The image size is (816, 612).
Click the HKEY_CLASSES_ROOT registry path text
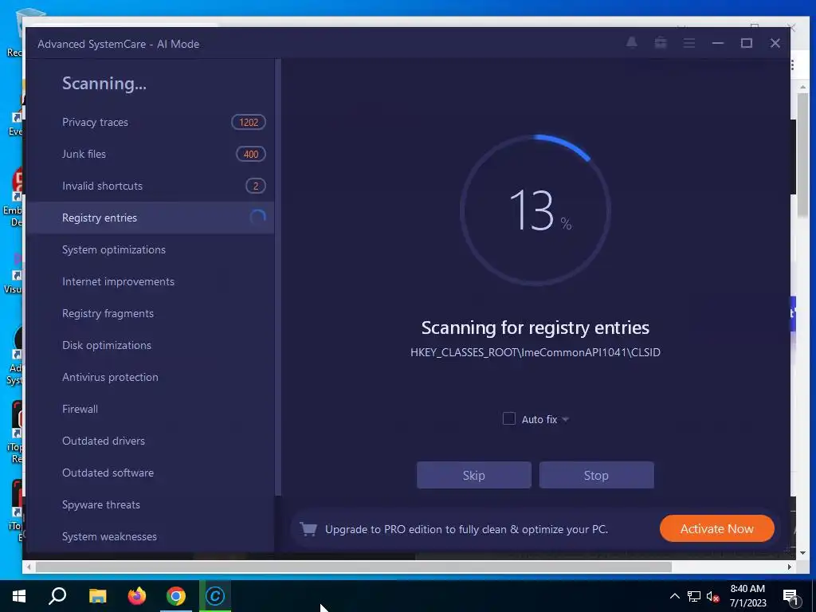(535, 352)
